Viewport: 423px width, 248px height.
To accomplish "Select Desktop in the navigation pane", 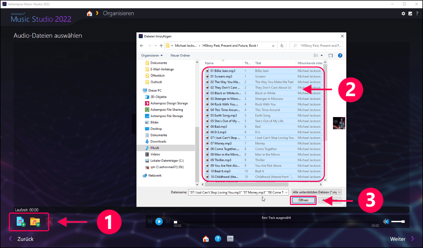I will coord(156,129).
